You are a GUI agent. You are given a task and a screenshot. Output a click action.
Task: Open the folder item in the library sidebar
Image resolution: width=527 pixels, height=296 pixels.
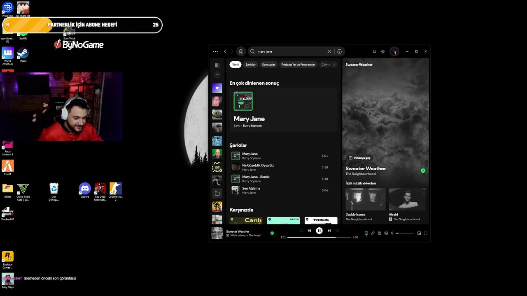[217, 193]
